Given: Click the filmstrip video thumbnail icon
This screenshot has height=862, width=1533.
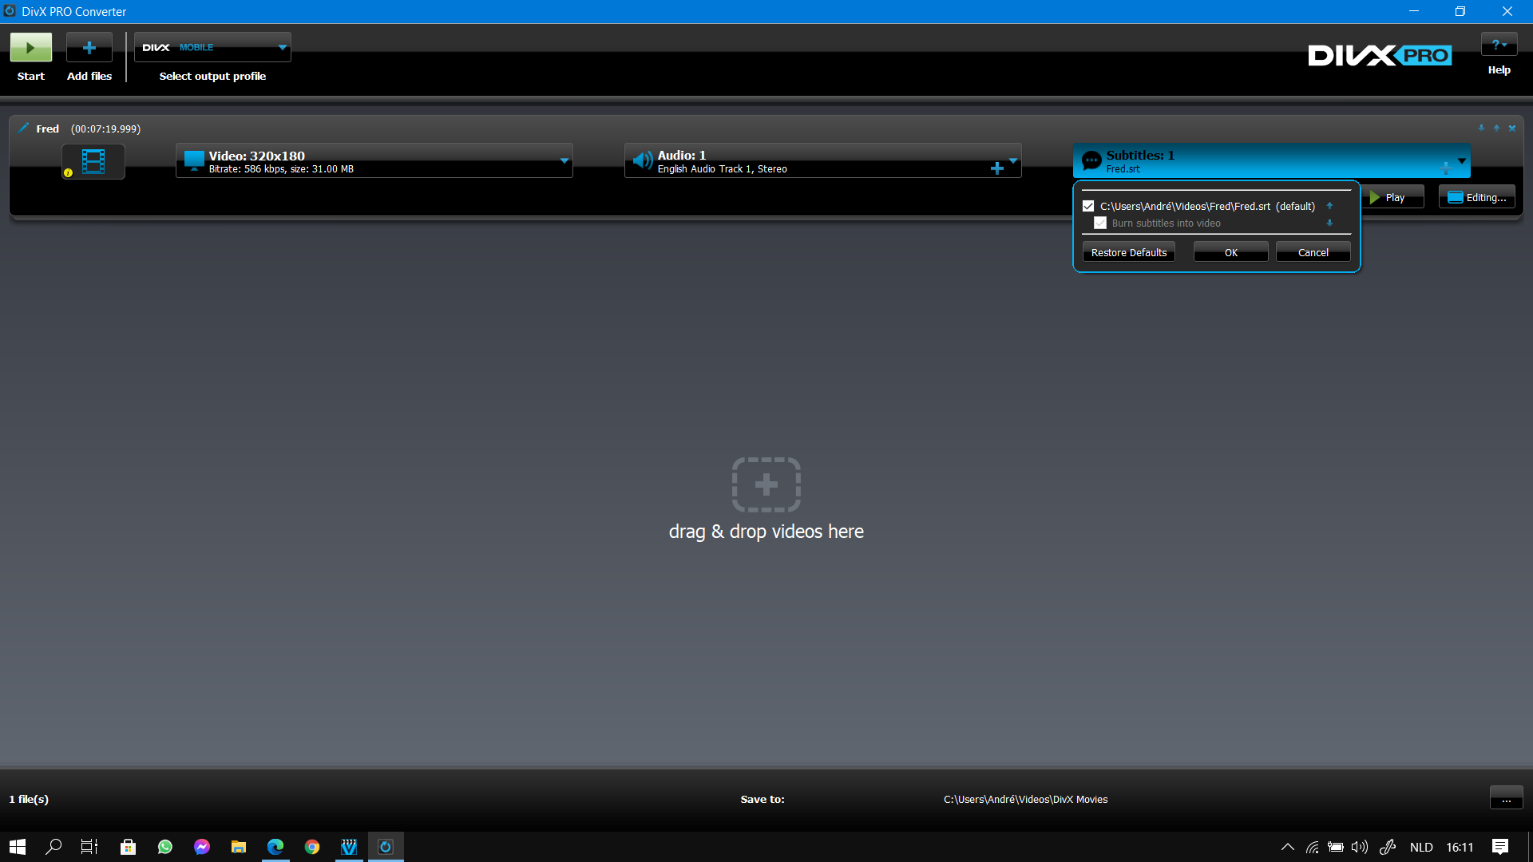Looking at the screenshot, I should pyautogui.click(x=93, y=162).
